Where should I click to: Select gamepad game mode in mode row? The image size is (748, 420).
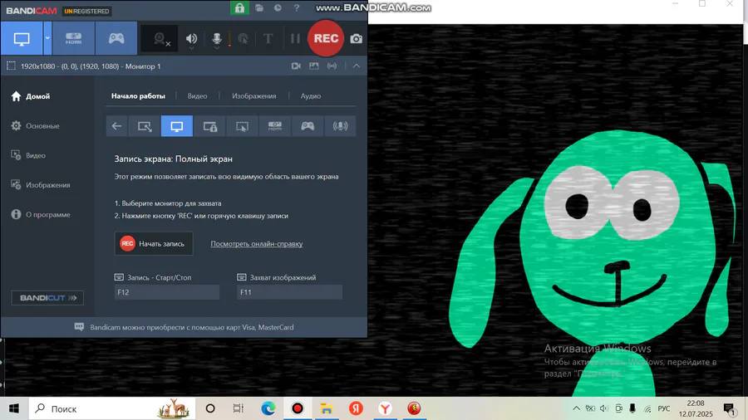[x=308, y=126]
